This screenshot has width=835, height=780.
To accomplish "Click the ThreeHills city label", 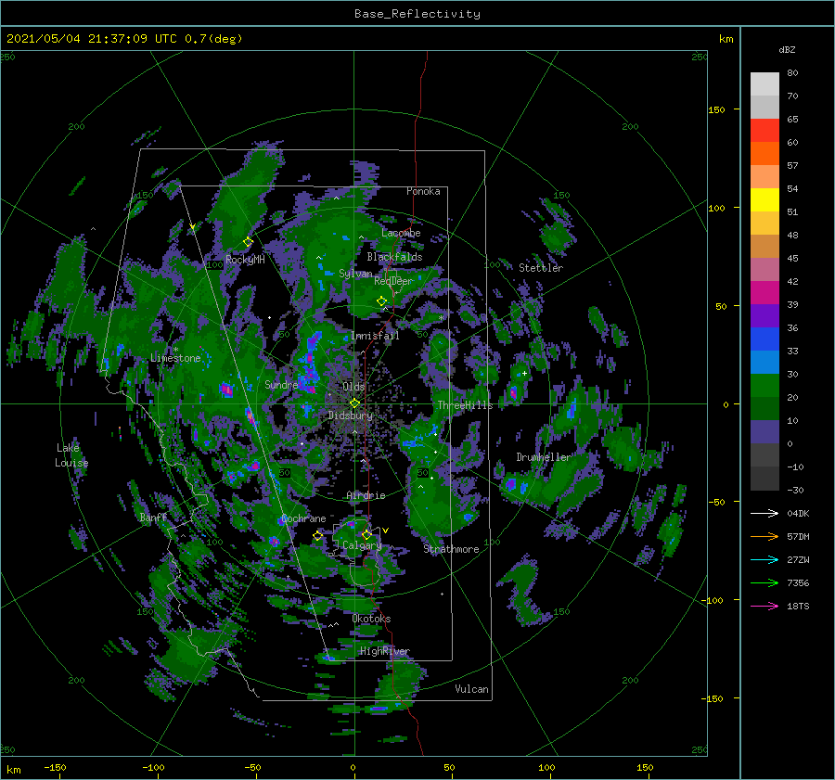I will click(x=466, y=405).
